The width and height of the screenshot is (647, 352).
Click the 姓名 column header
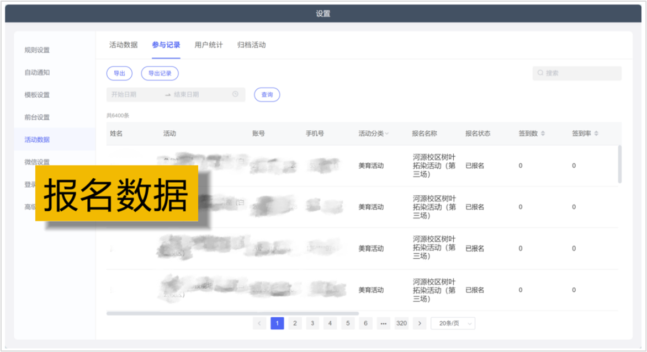click(116, 134)
